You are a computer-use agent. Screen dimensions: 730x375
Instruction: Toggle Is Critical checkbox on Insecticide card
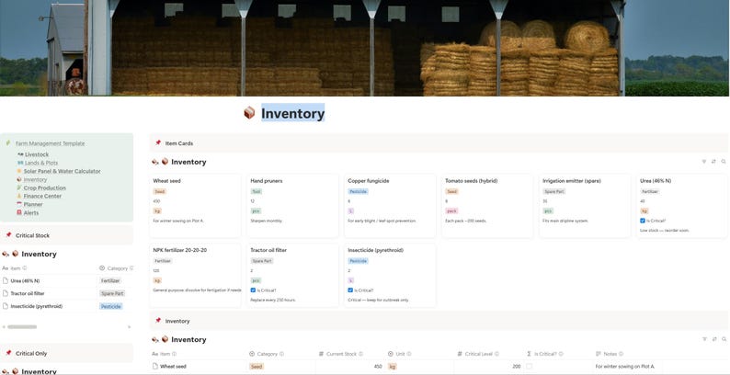click(x=350, y=290)
